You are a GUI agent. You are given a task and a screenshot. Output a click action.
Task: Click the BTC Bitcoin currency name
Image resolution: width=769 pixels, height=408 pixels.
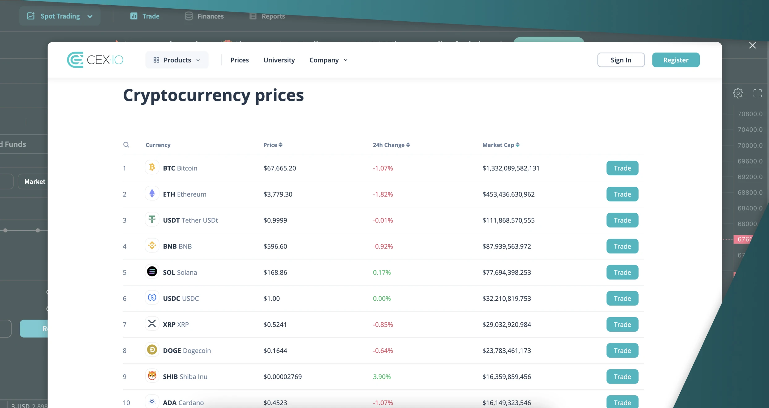click(180, 168)
